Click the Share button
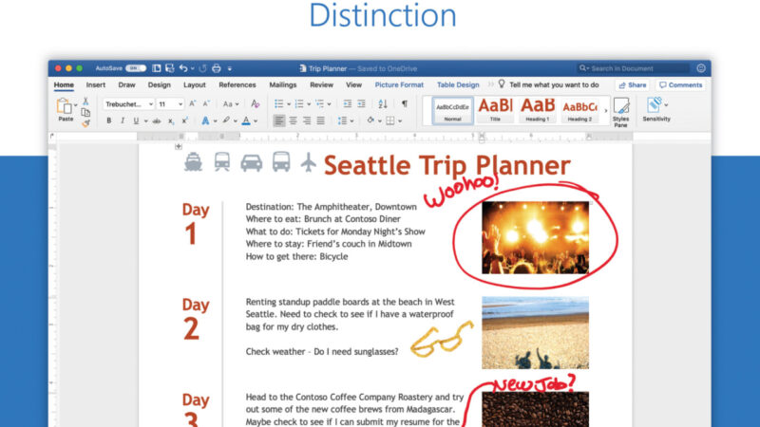The width and height of the screenshot is (760, 427). tap(633, 85)
